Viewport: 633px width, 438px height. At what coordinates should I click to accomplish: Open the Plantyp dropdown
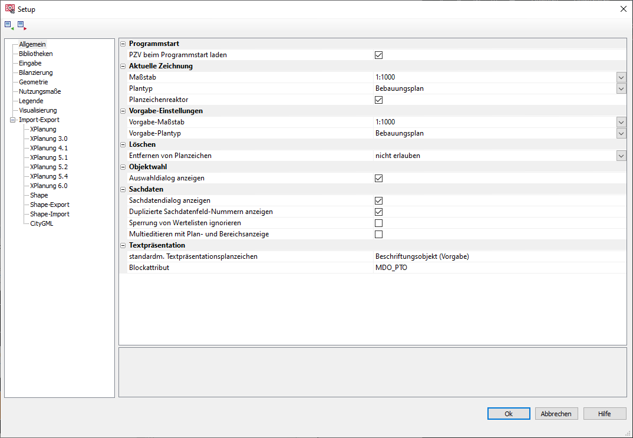point(621,88)
